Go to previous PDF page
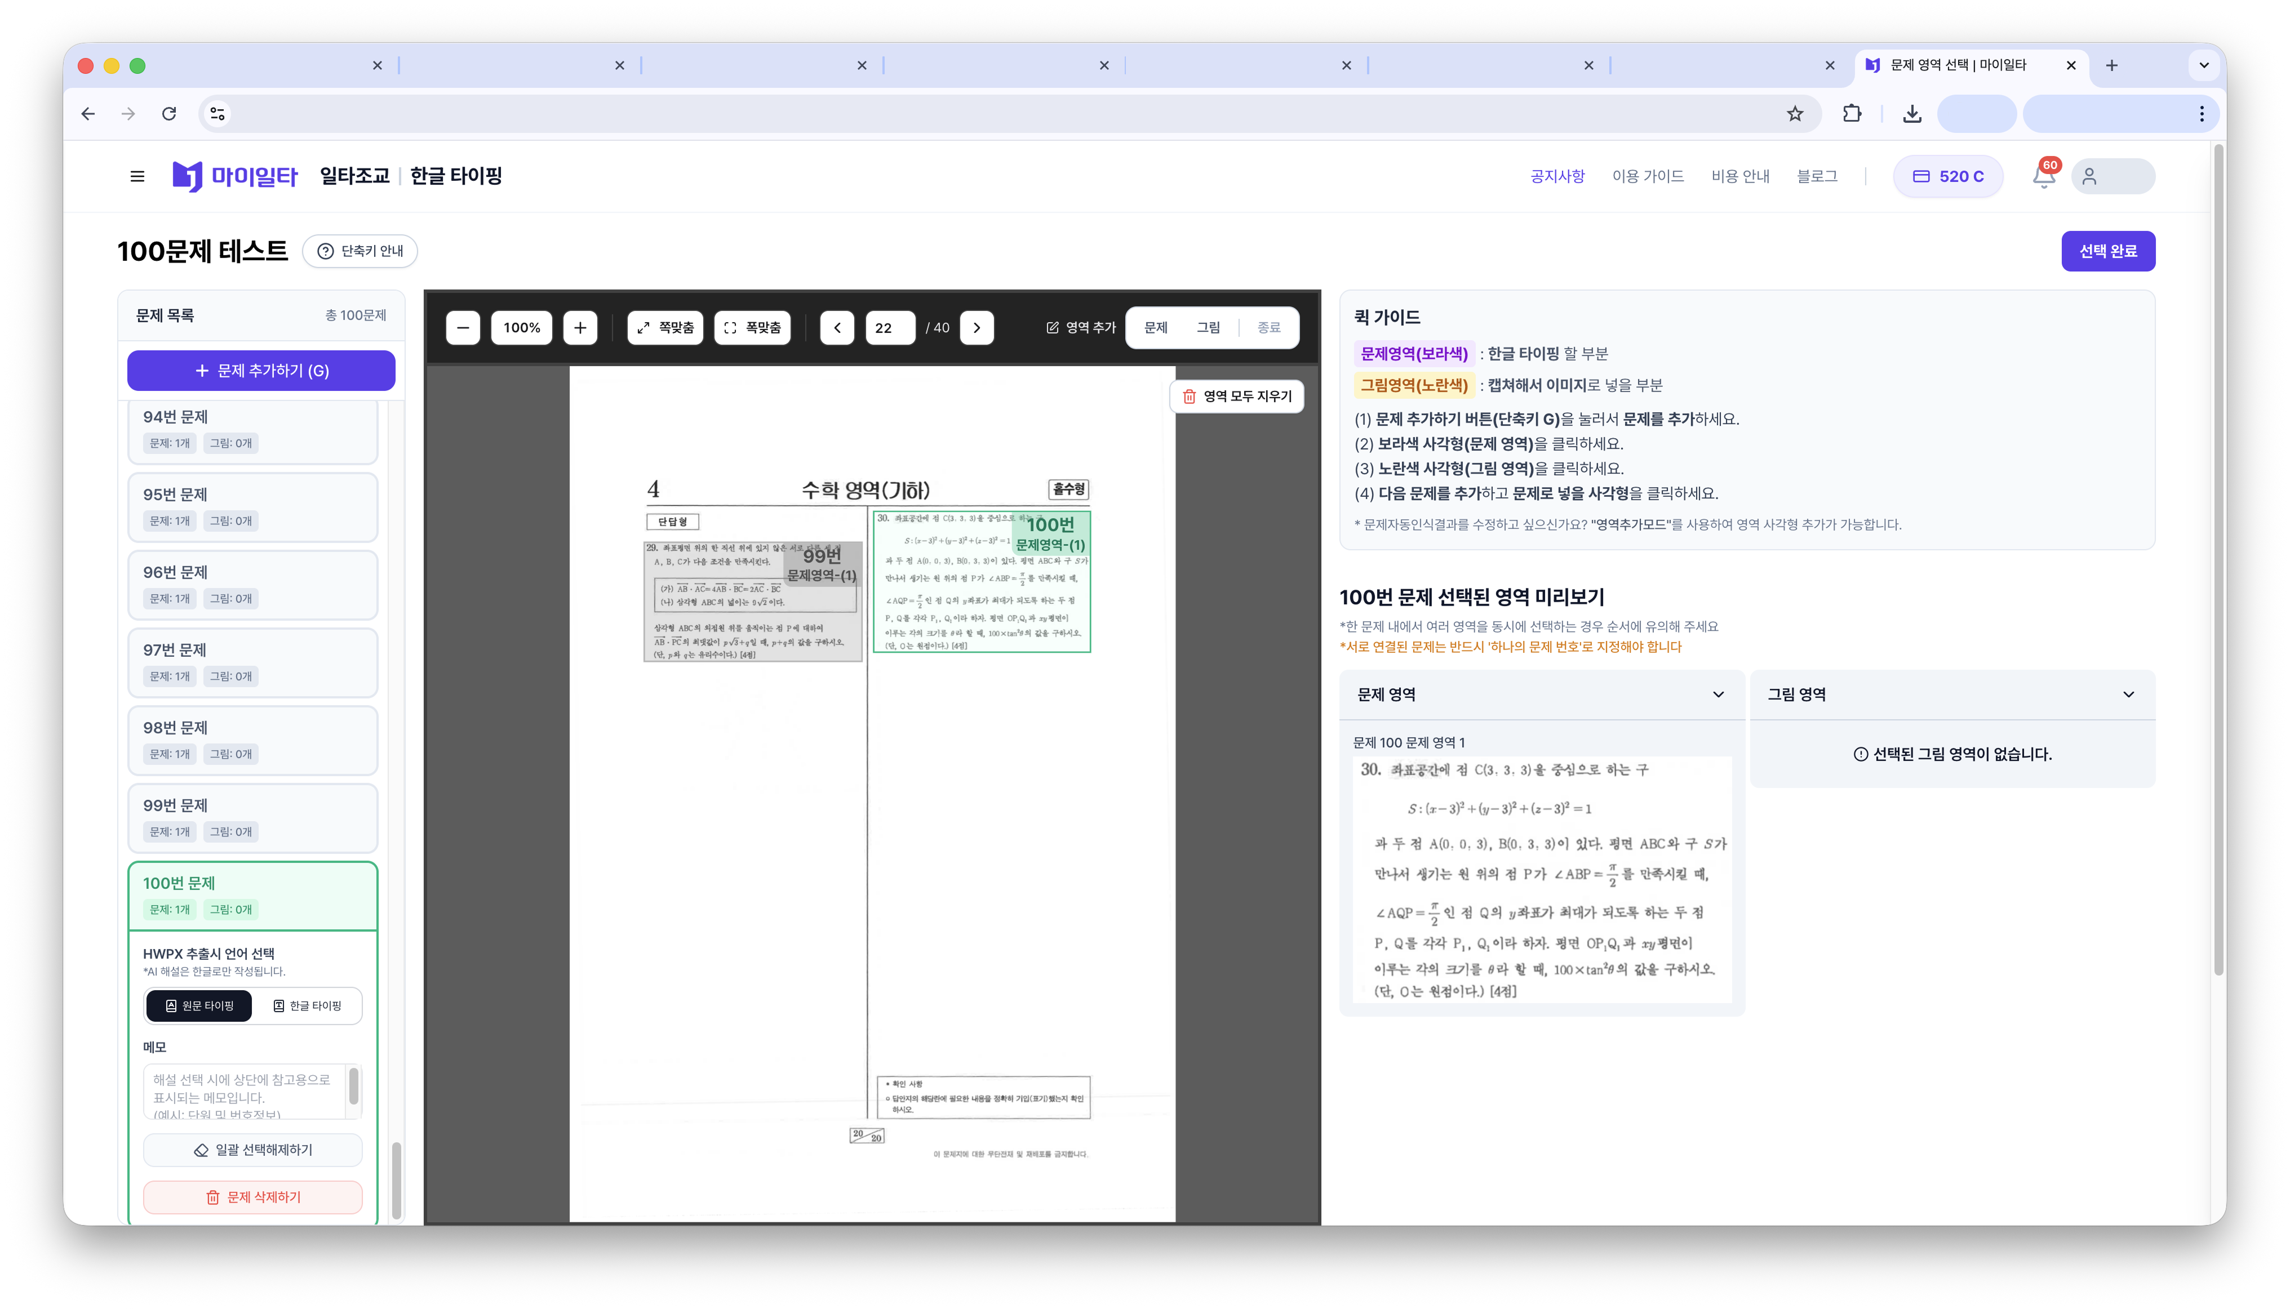 click(x=836, y=327)
